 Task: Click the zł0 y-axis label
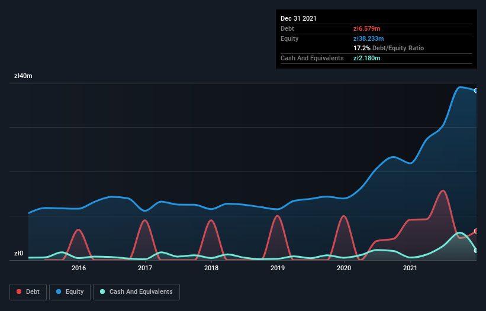18,254
